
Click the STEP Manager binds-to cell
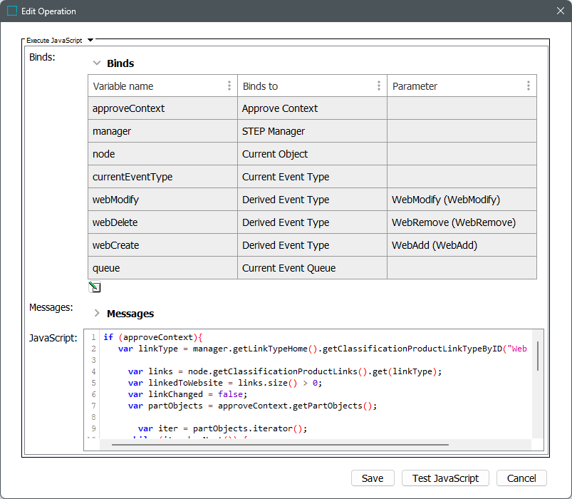coord(312,131)
